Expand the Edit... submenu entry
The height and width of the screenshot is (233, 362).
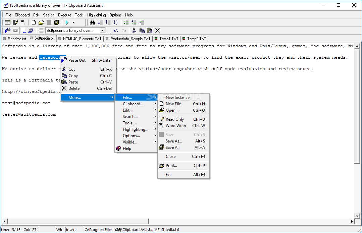tap(136, 110)
